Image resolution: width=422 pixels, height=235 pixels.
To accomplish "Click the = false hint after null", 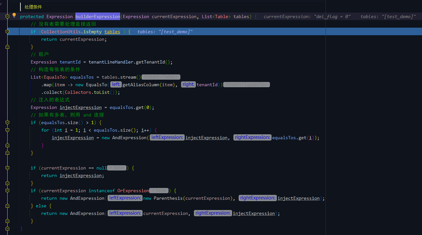I will tap(117, 168).
